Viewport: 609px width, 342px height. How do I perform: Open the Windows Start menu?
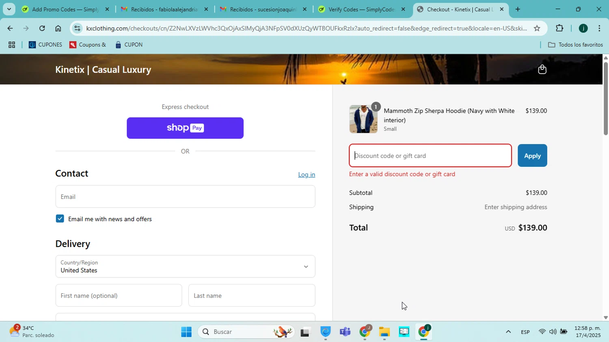pos(186,332)
